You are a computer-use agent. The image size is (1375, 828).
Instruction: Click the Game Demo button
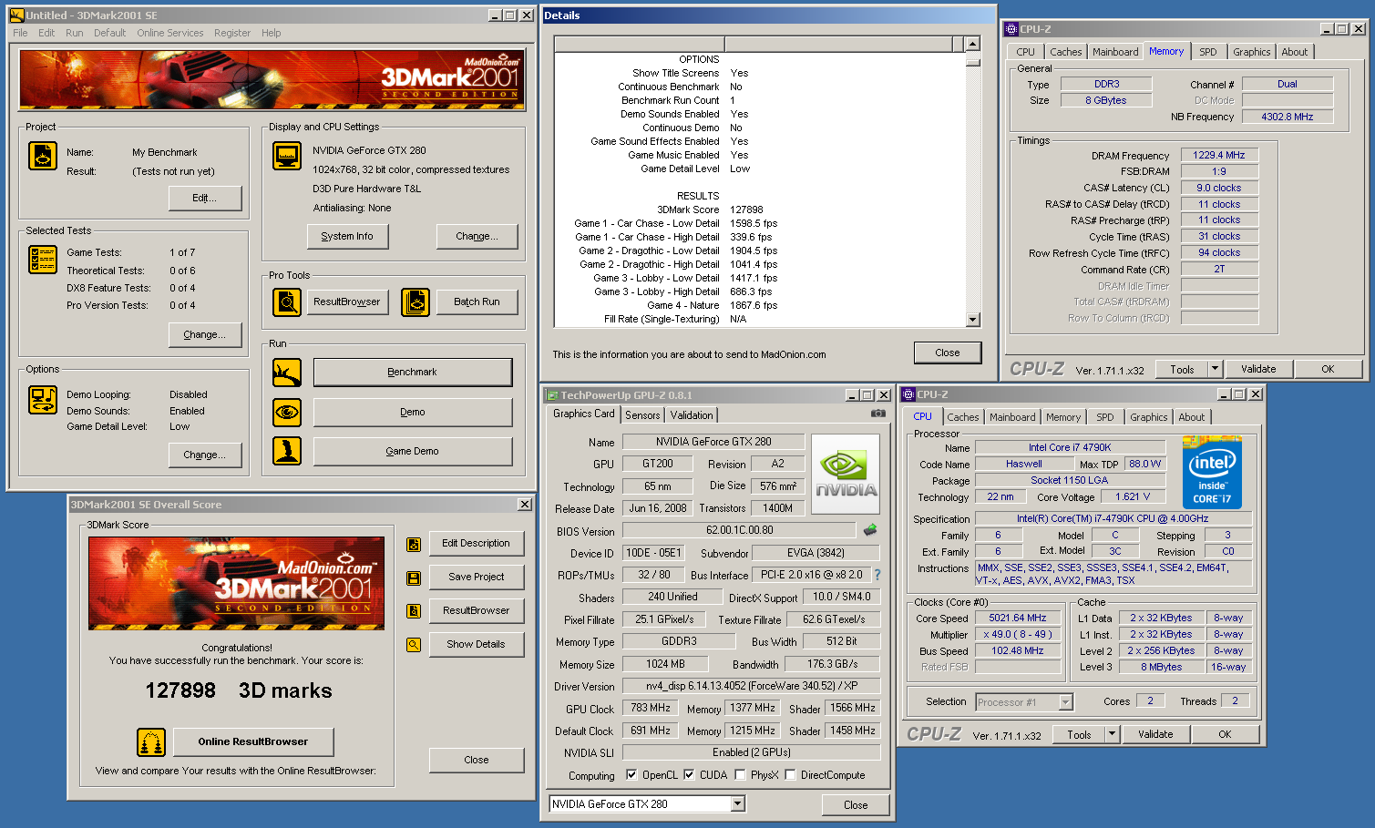pyautogui.click(x=412, y=451)
